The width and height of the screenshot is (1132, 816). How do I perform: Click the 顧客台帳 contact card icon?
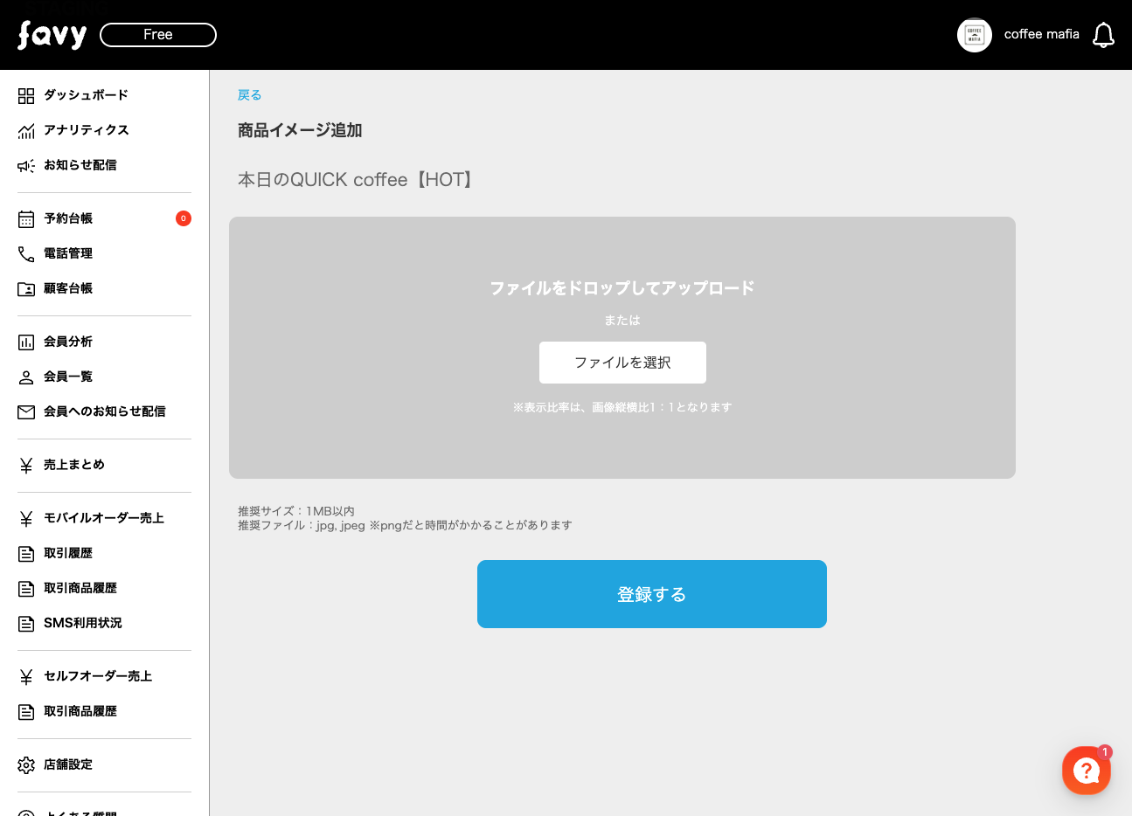click(x=26, y=288)
